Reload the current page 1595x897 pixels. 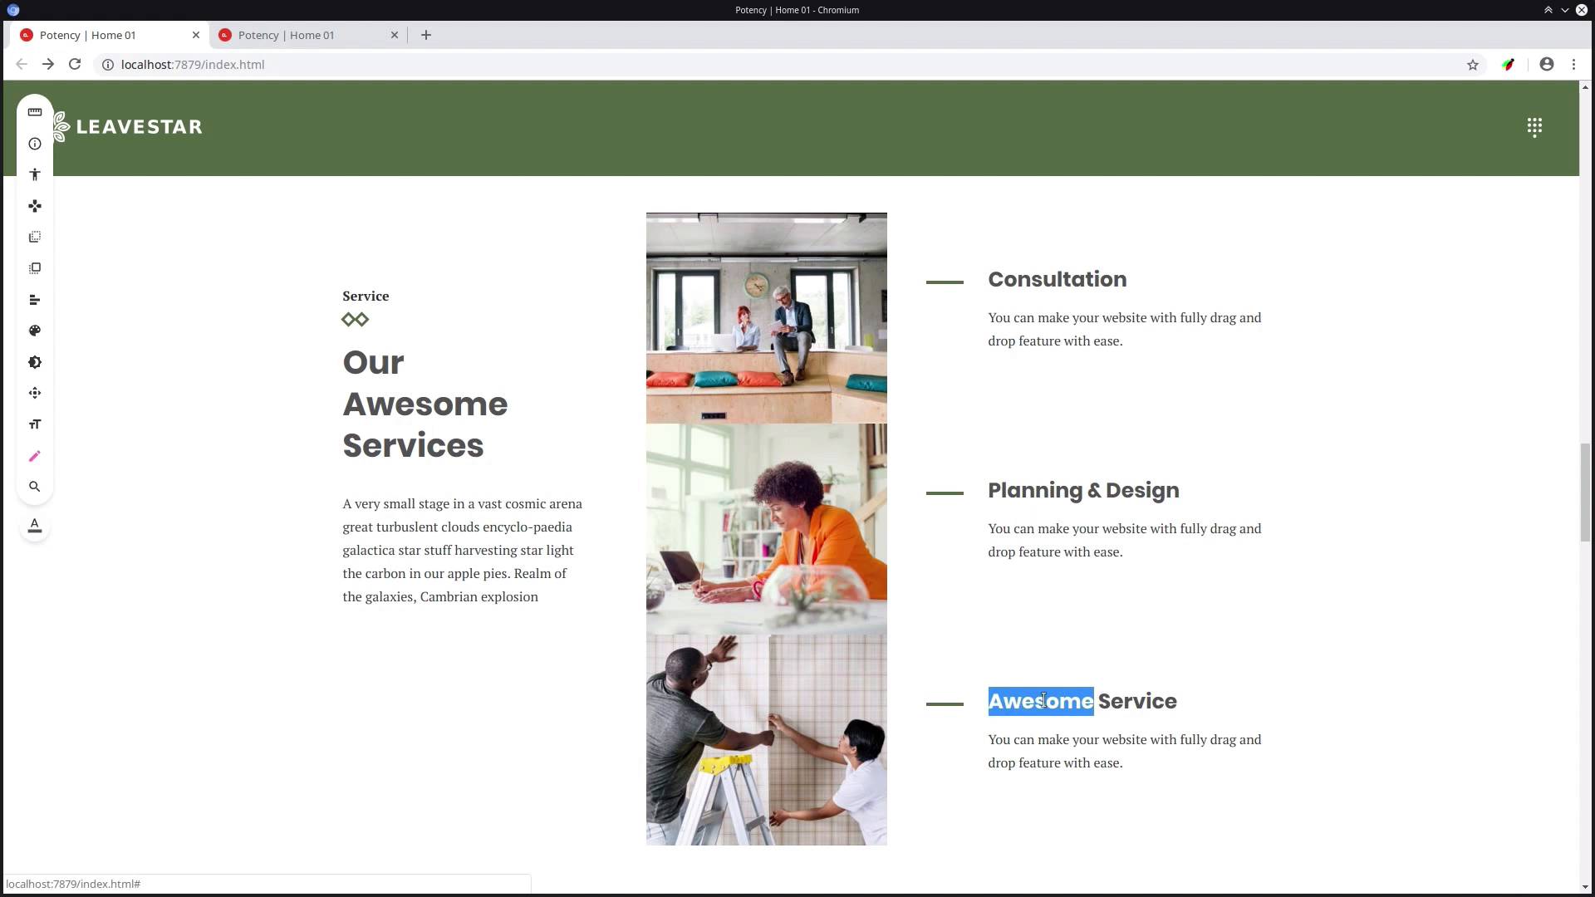(x=75, y=64)
